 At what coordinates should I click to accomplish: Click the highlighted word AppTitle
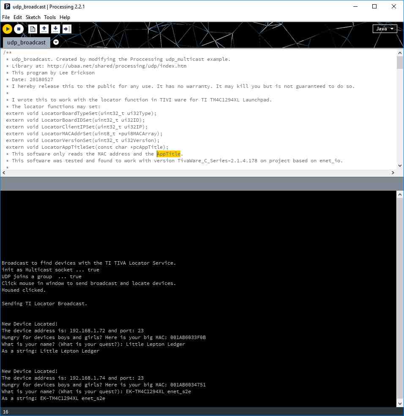pos(169,154)
